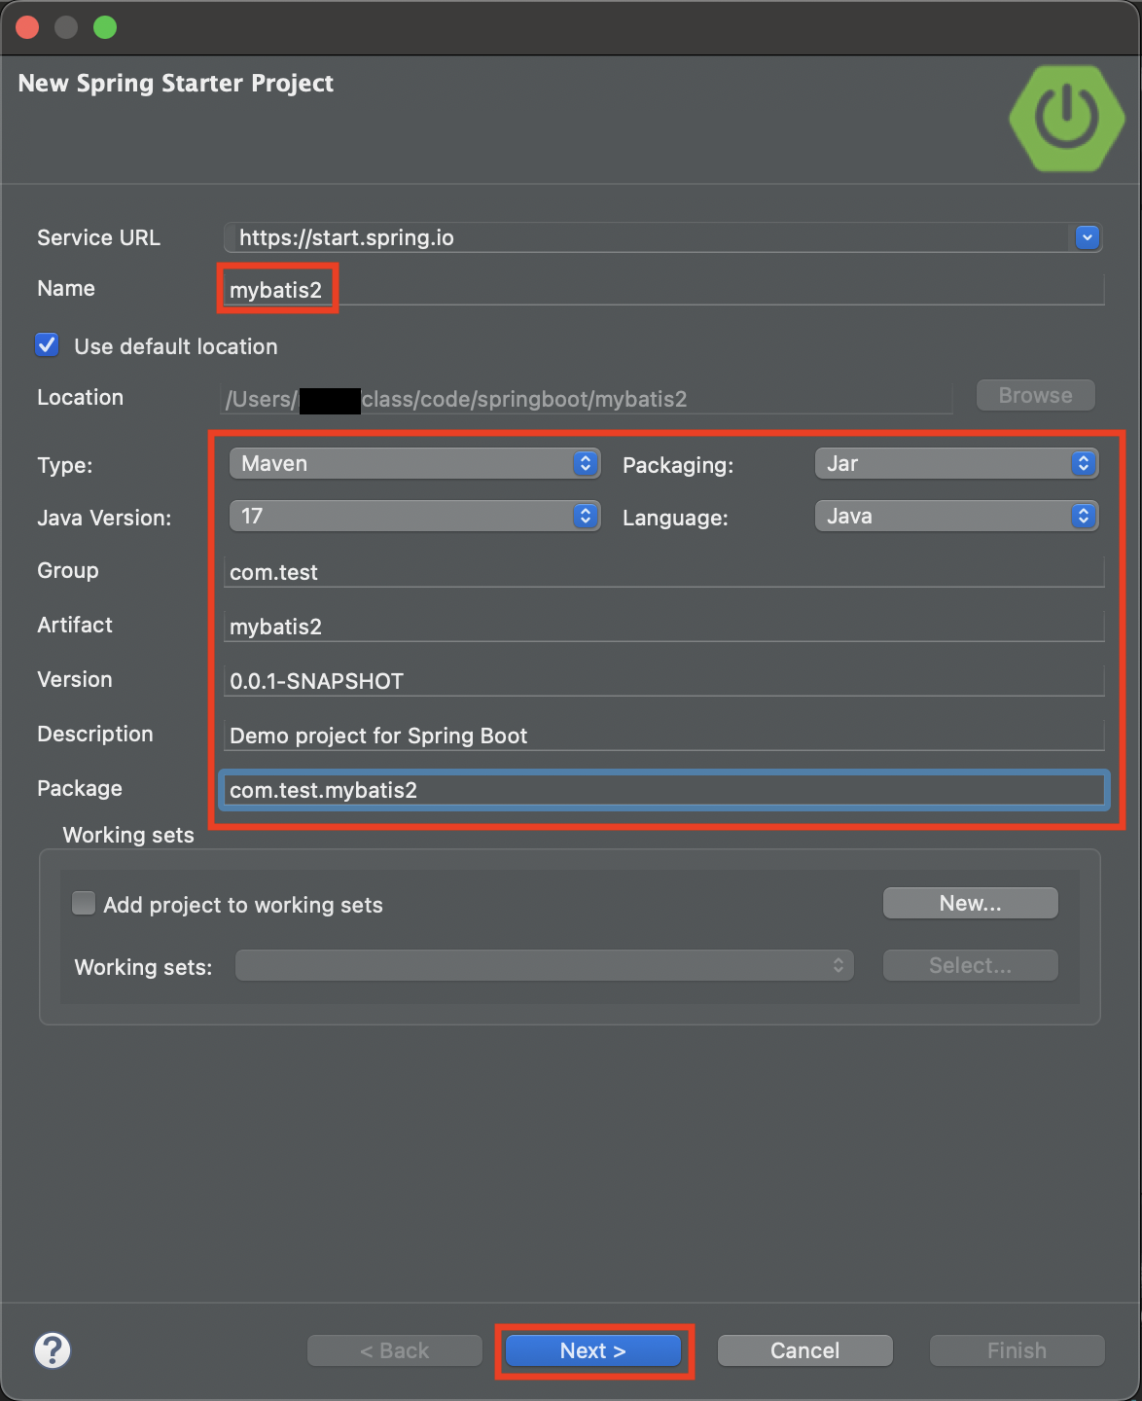
Task: Uncheck Use default location checkbox
Action: pyautogui.click(x=47, y=345)
